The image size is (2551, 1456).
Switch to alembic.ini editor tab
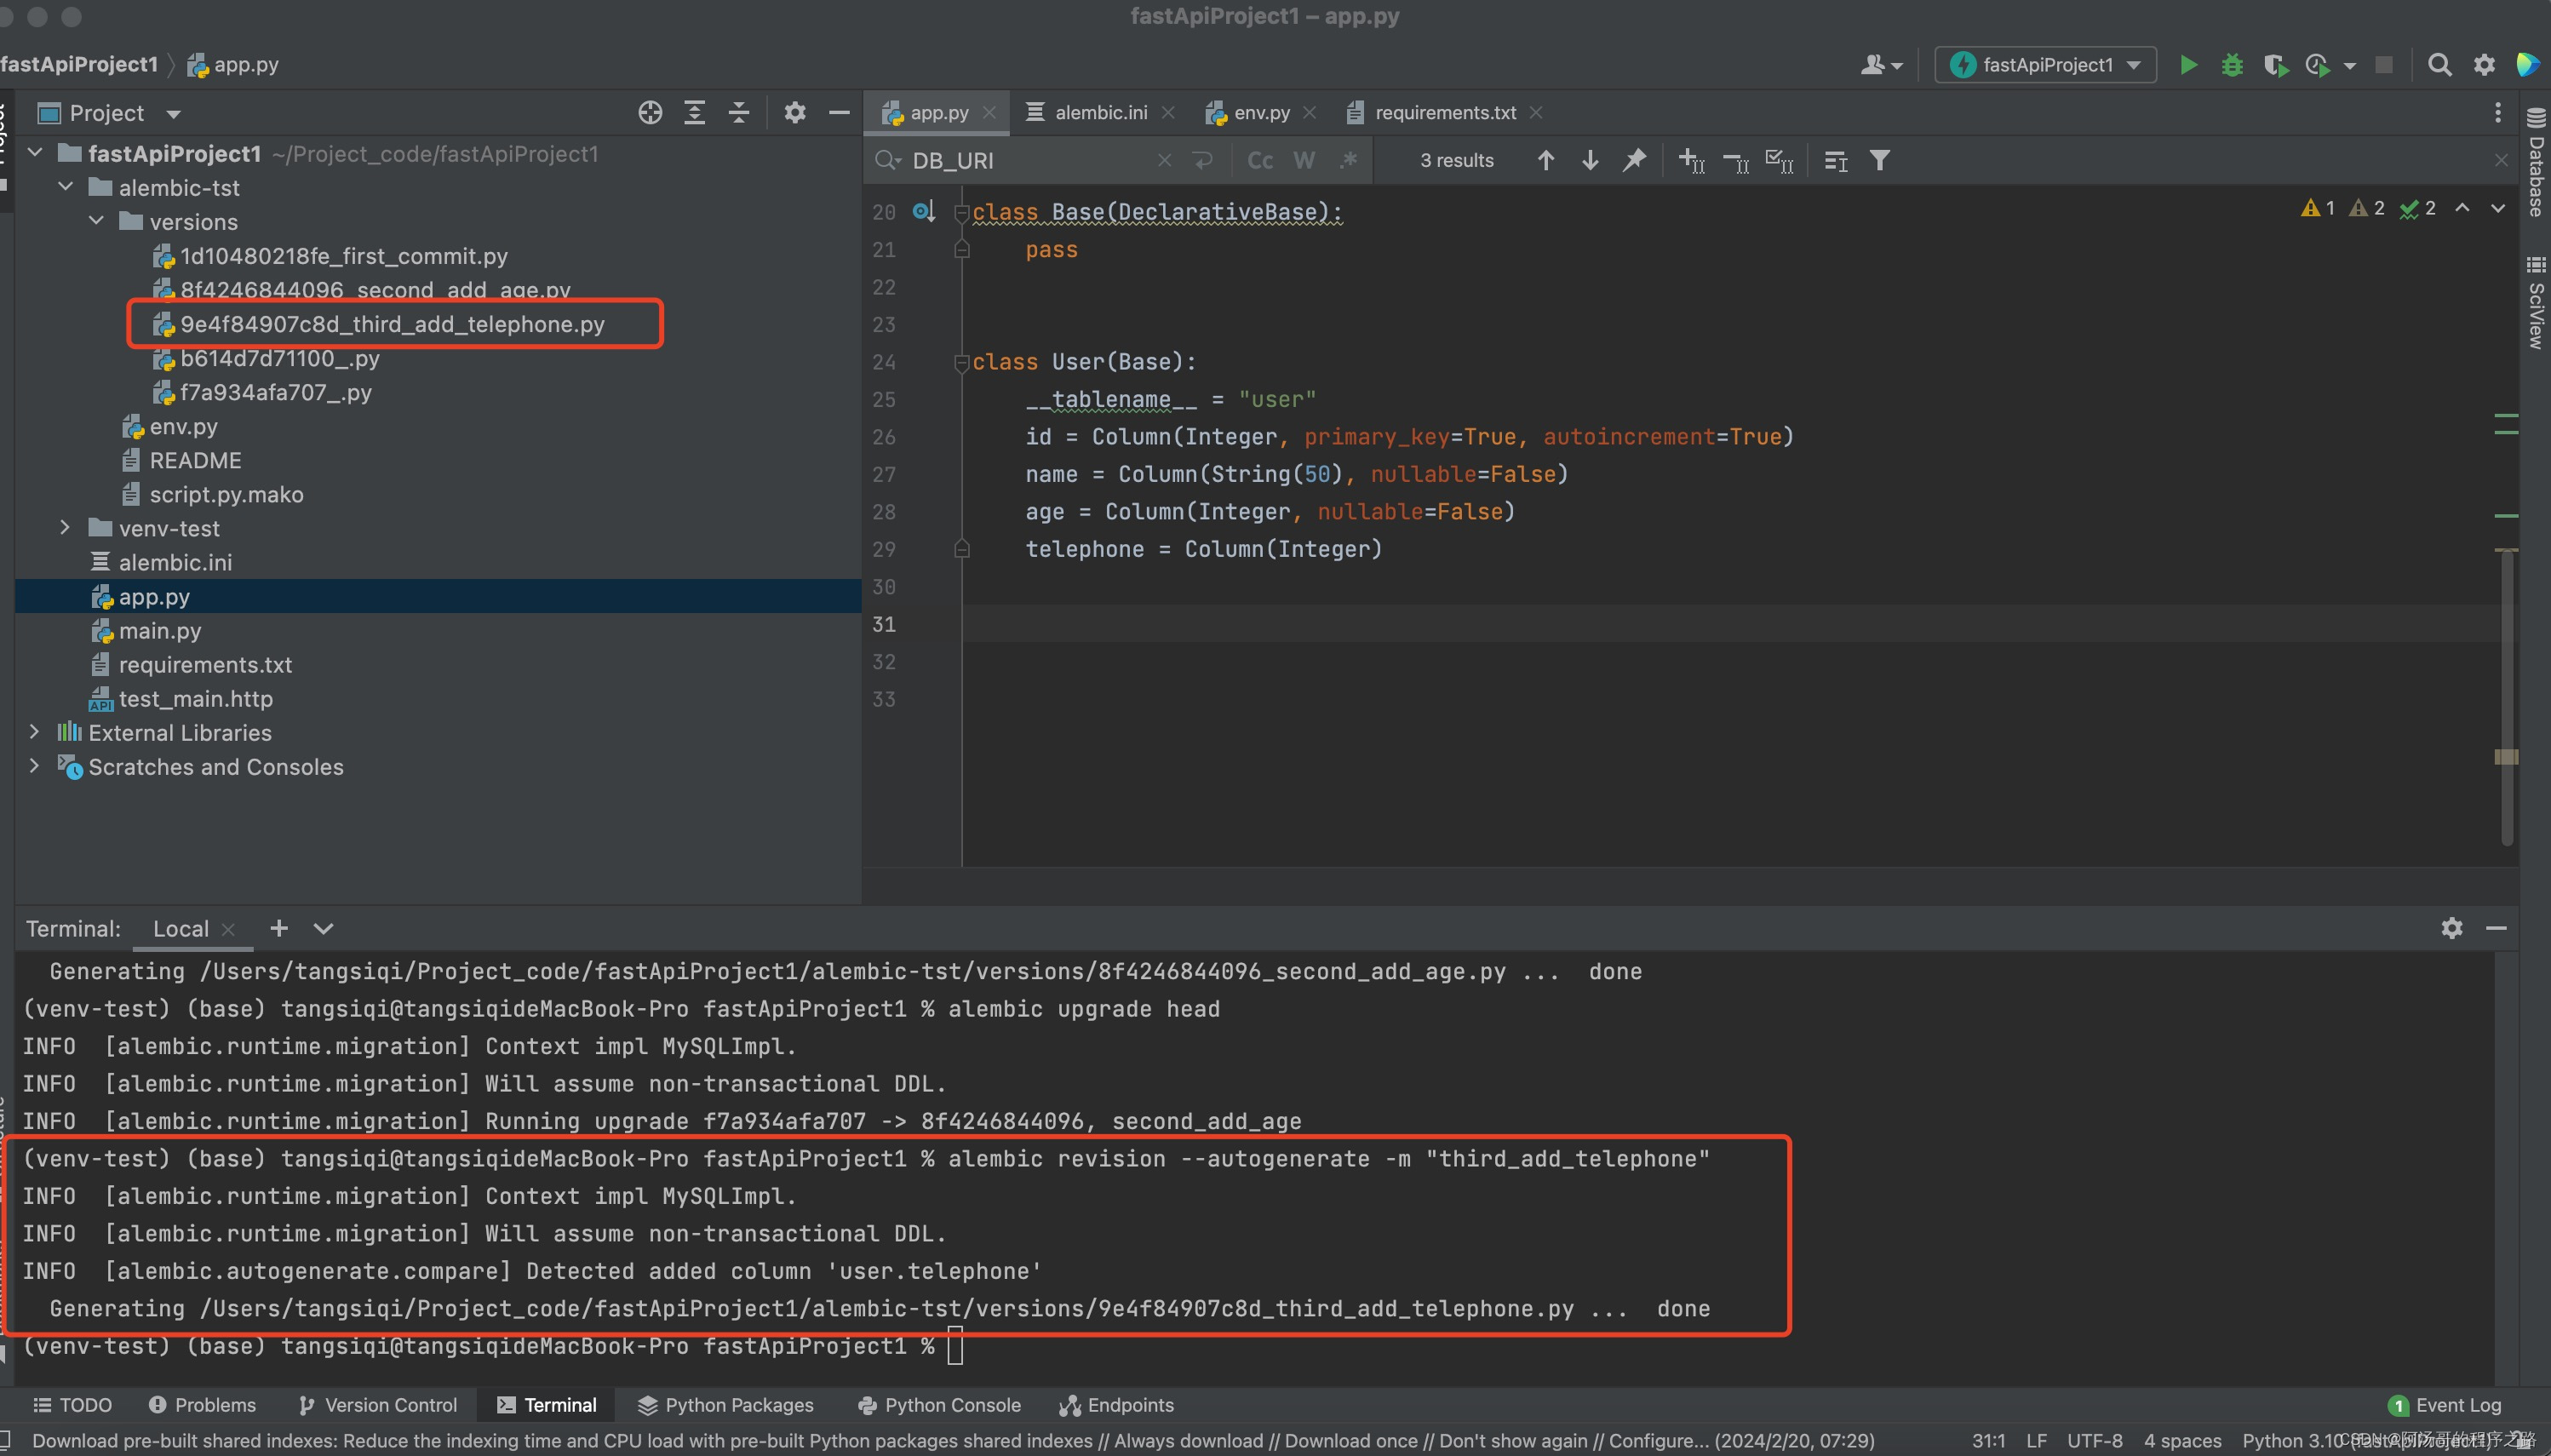tap(1100, 113)
